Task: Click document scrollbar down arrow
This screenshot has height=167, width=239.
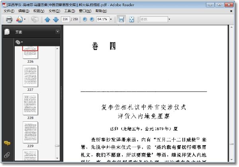Action: [x=231, y=159]
